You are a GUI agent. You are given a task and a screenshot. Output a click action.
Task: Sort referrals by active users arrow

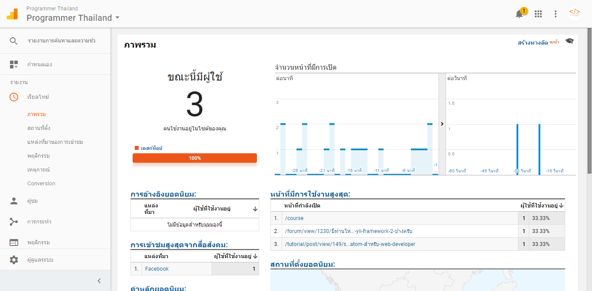255,209
